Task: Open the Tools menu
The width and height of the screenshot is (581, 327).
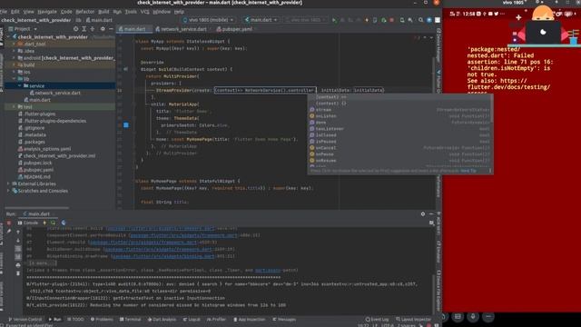Action: pyautogui.click(x=131, y=12)
